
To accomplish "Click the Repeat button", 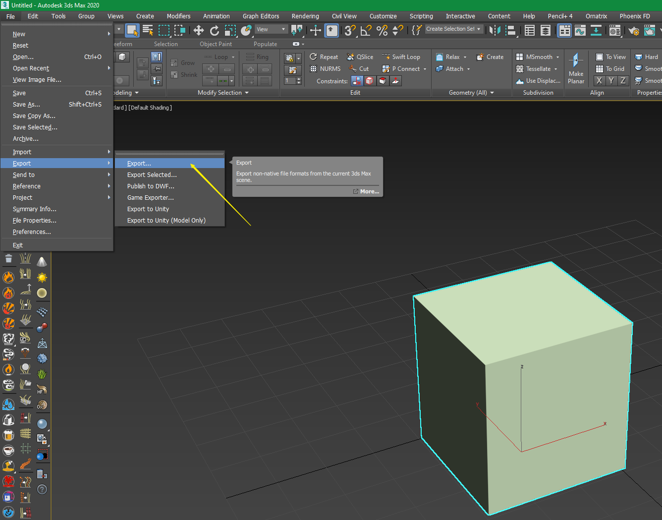I will (324, 57).
